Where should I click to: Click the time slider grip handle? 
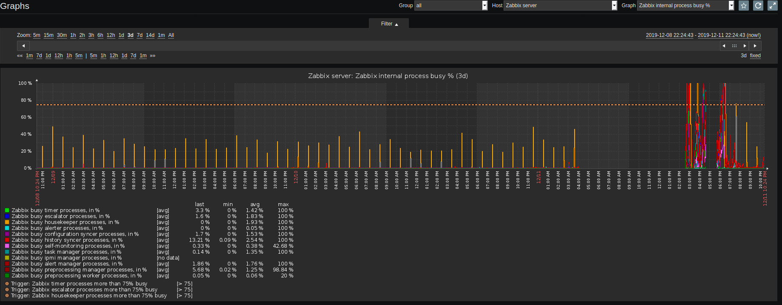[x=734, y=46]
